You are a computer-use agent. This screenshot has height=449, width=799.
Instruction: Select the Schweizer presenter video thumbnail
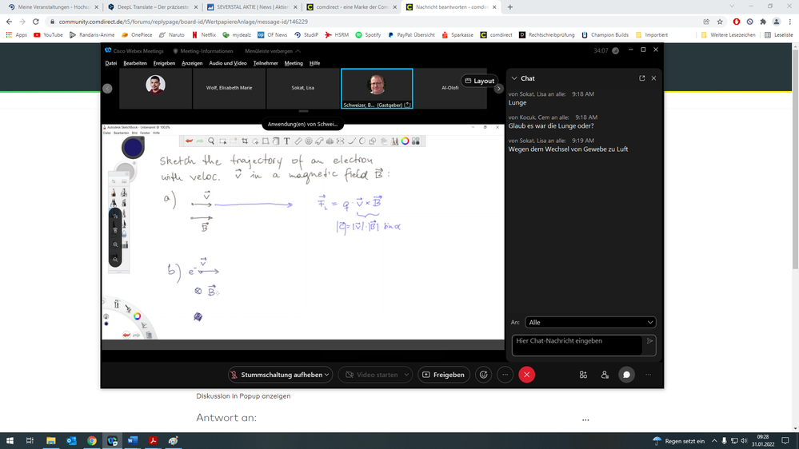(x=377, y=89)
